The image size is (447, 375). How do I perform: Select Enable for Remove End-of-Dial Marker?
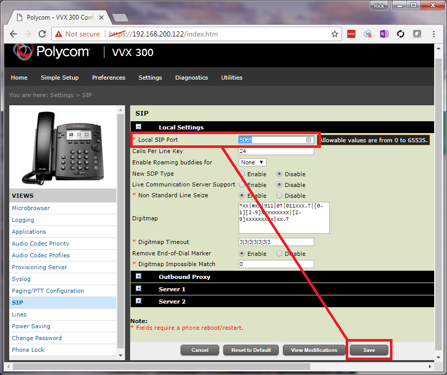pyautogui.click(x=242, y=253)
